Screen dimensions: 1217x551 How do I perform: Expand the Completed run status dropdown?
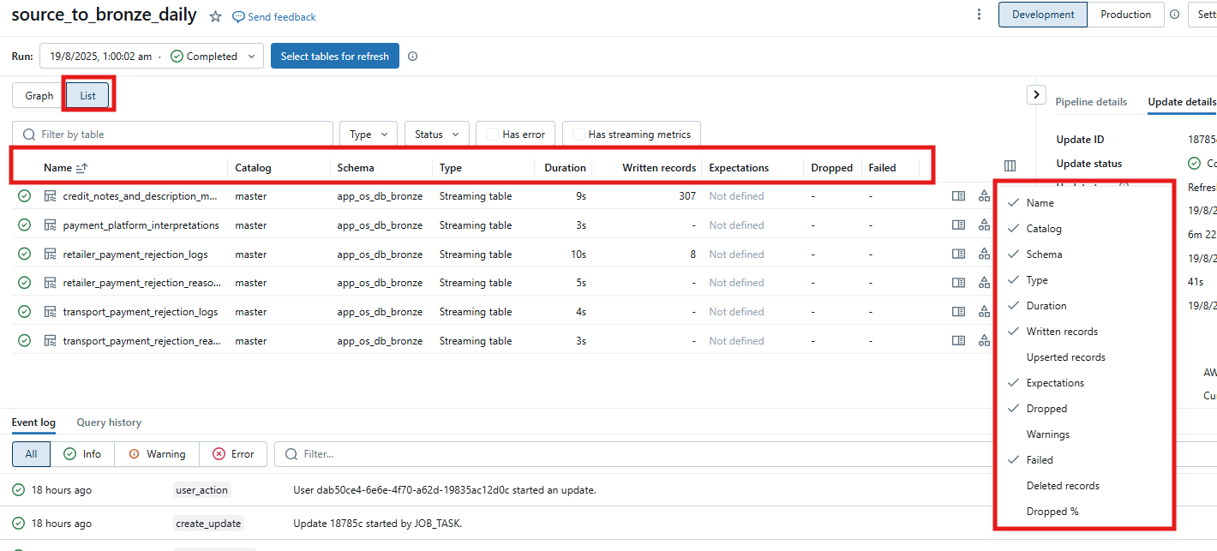pyautogui.click(x=251, y=56)
